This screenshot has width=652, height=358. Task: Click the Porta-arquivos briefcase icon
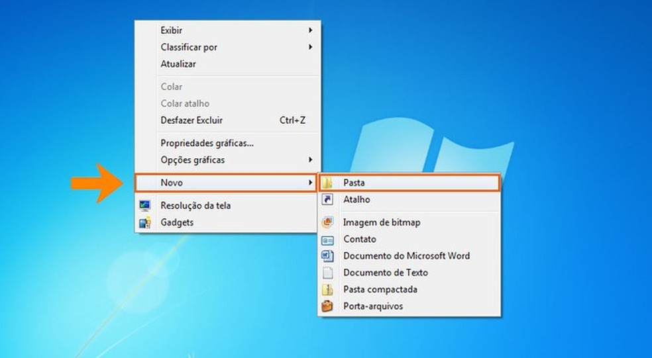[327, 306]
